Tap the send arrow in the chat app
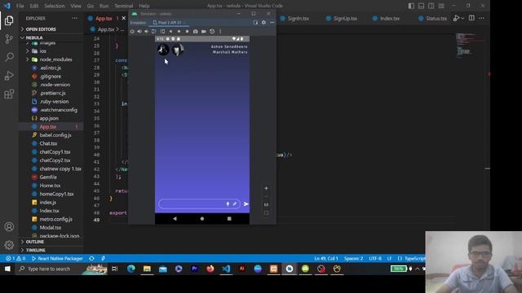Viewport: 522px width, 293px height. 246,204
